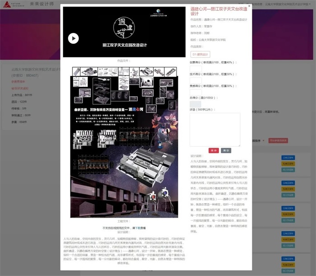The image size is (316, 276).
Task: Click the 待审核：5件 count
Action: coord(19,108)
